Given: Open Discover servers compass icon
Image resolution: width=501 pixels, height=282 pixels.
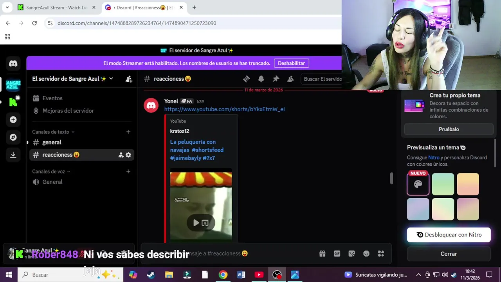Looking at the screenshot, I should click(13, 137).
